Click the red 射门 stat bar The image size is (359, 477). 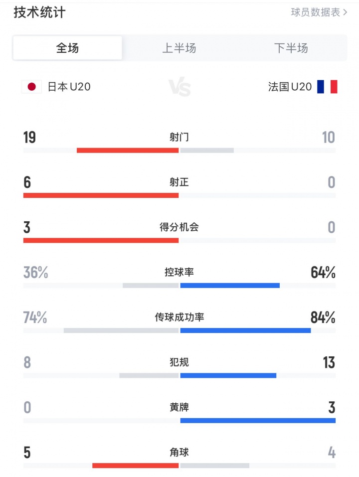tap(128, 151)
